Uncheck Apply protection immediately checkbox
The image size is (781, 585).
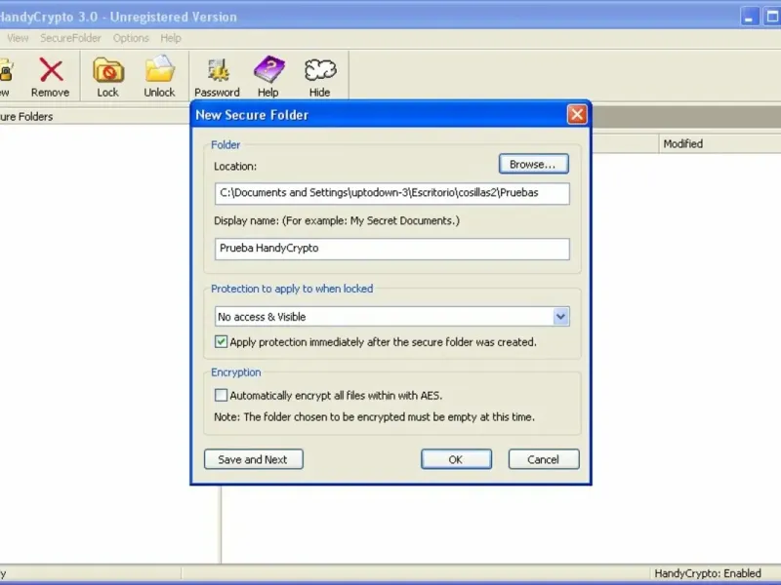click(221, 342)
